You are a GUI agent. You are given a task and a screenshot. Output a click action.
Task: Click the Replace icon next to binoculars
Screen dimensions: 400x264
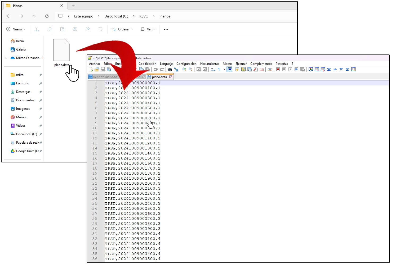coord(176,69)
